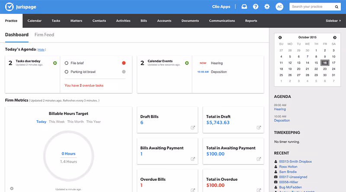Select This Week billable hours range

(x=57, y=122)
